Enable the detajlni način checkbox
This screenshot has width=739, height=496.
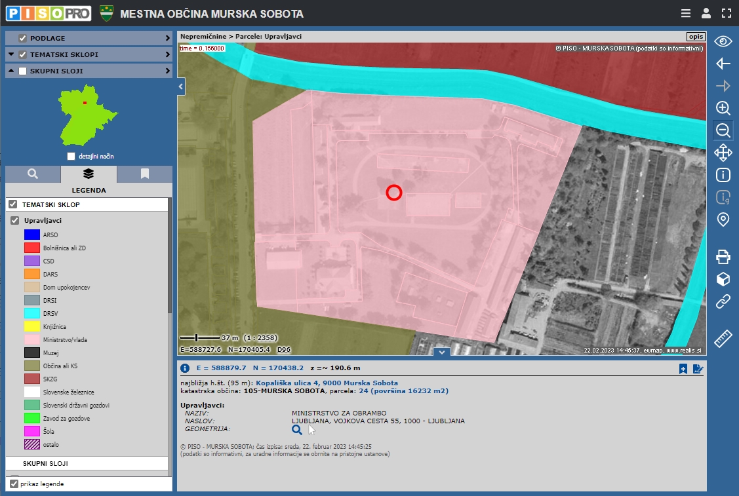pos(71,157)
